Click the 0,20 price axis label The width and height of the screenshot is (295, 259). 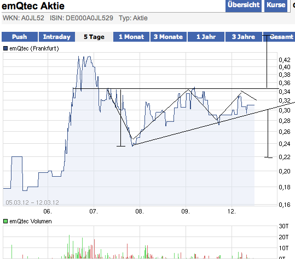pyautogui.click(x=285, y=171)
